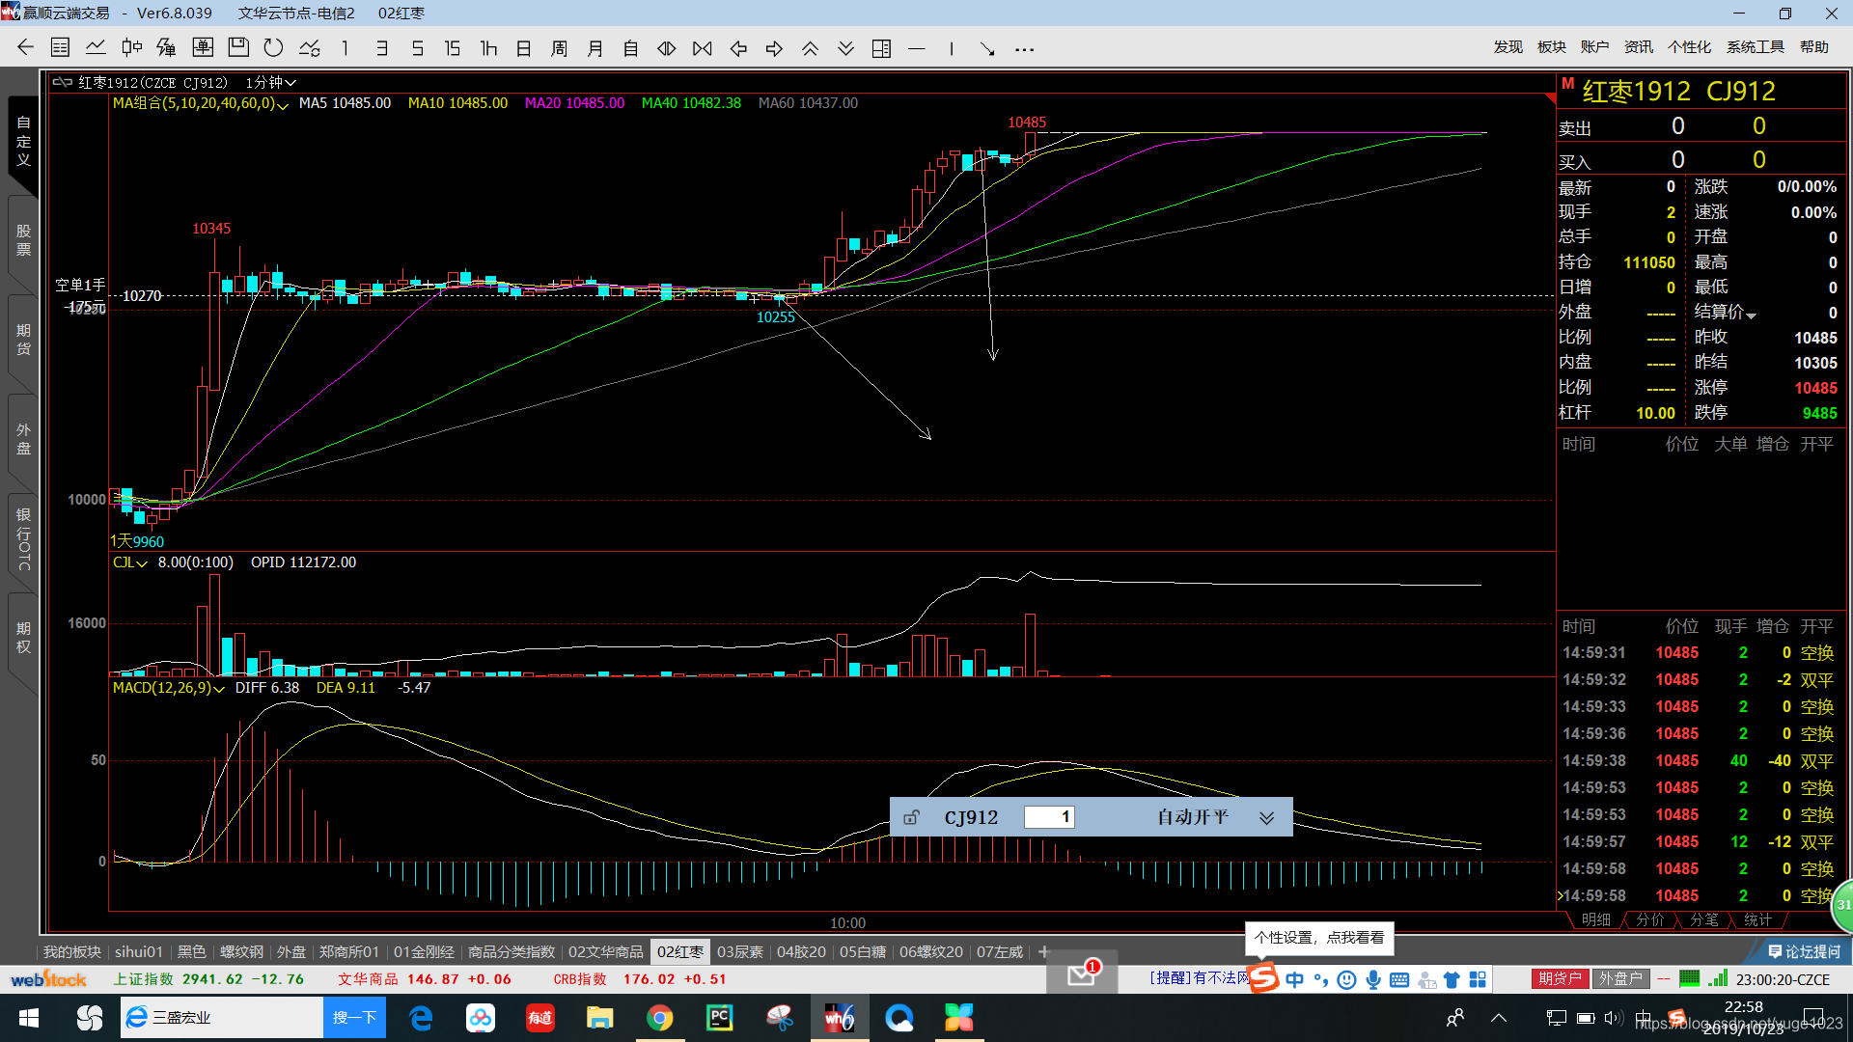Select custom (自) period button
The image size is (1853, 1042).
pos(631,47)
